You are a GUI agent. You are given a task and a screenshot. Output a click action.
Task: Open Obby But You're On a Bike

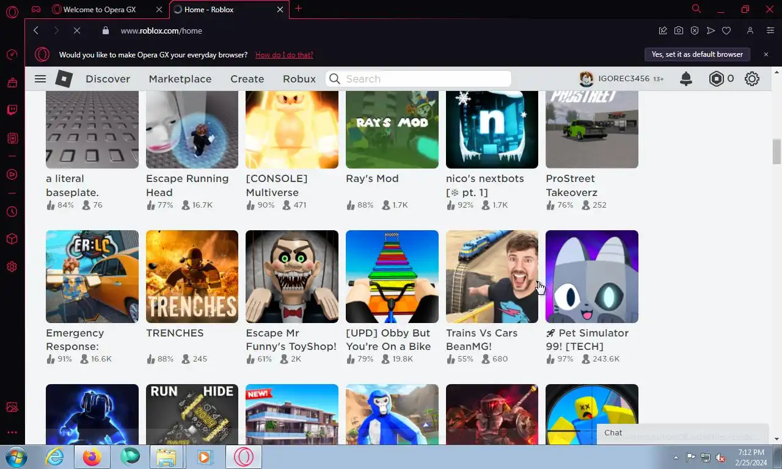click(392, 277)
